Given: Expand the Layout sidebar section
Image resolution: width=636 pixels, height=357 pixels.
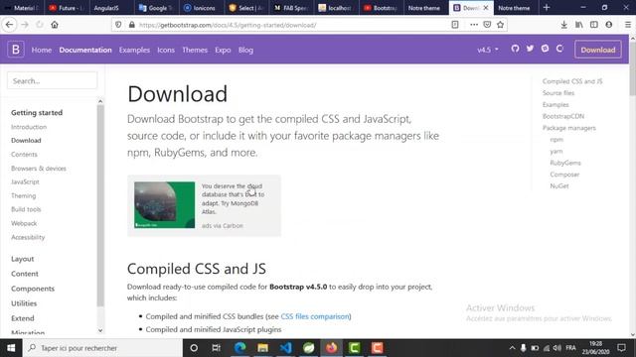Looking at the screenshot, I should pos(22,259).
